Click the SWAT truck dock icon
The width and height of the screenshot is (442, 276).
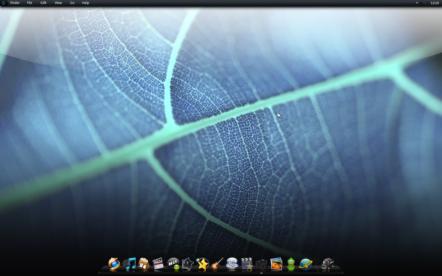328,264
